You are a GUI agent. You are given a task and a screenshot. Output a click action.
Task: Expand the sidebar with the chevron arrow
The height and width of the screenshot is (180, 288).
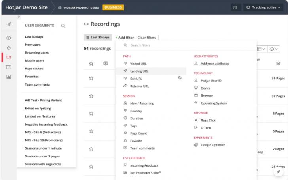(19, 17)
